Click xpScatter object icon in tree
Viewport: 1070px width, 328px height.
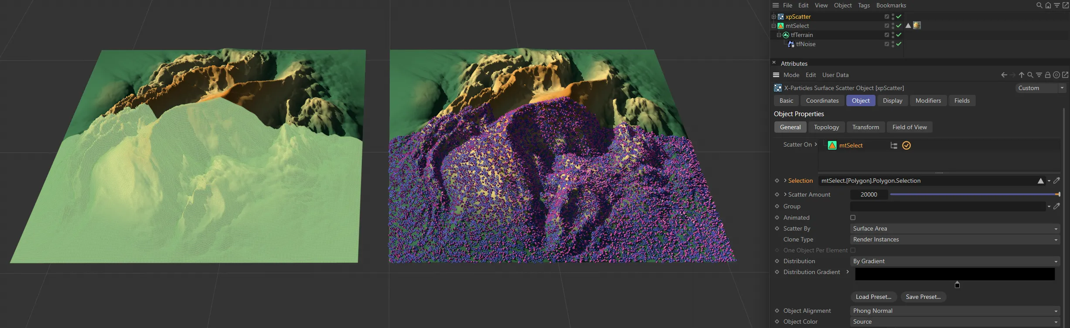pyautogui.click(x=780, y=17)
